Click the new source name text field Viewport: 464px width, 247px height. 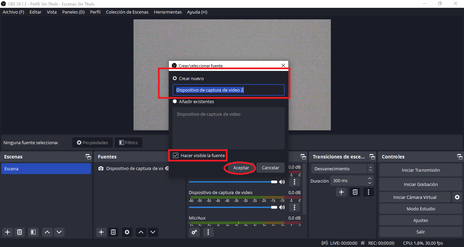pos(228,90)
